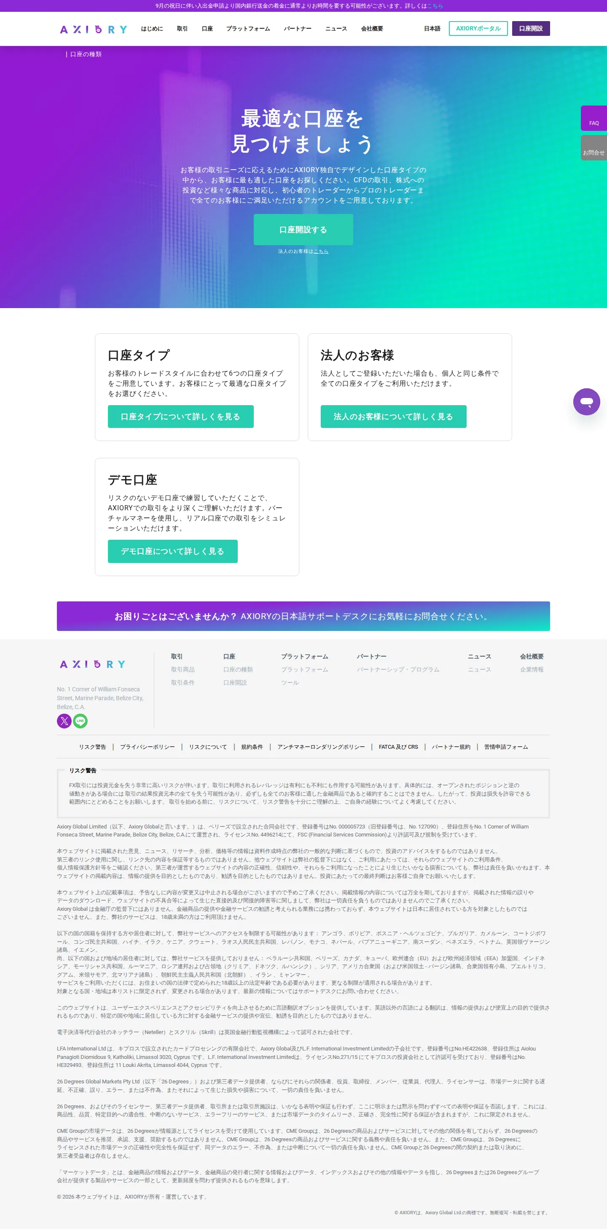Open 取引条件 footer link
The height and width of the screenshot is (1229, 607).
(183, 683)
